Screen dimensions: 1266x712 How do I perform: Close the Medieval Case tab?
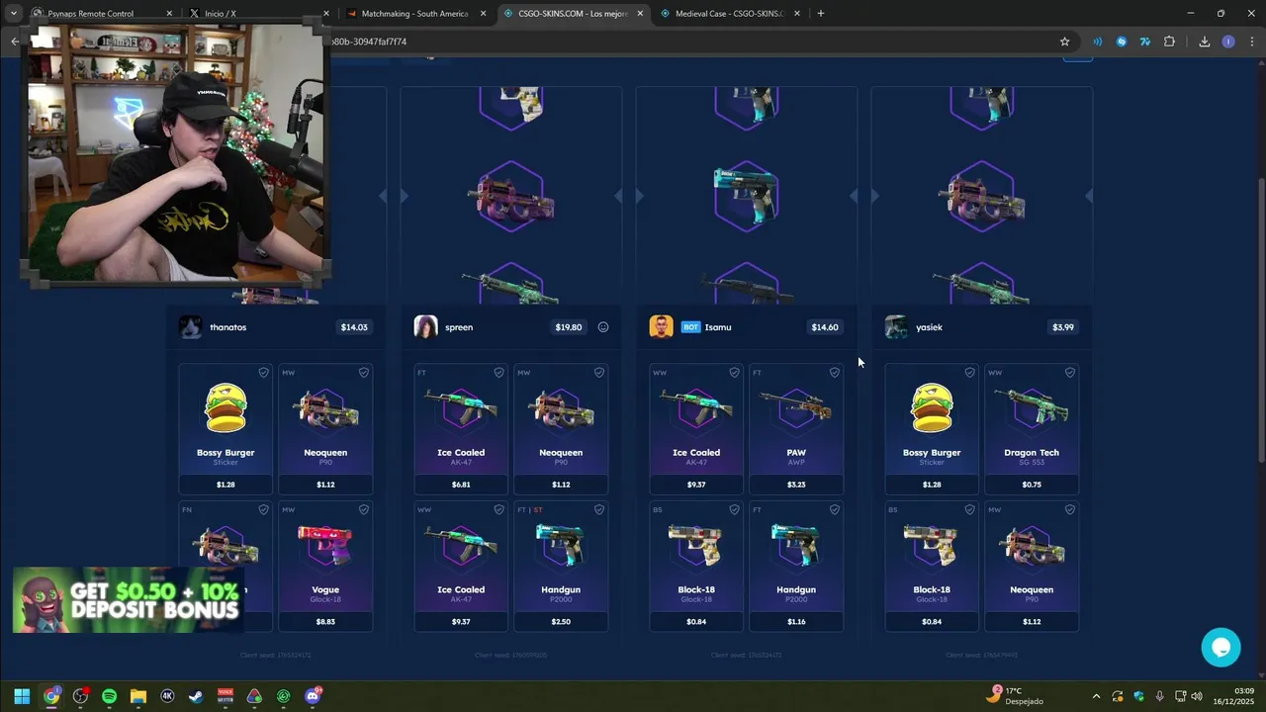[796, 14]
